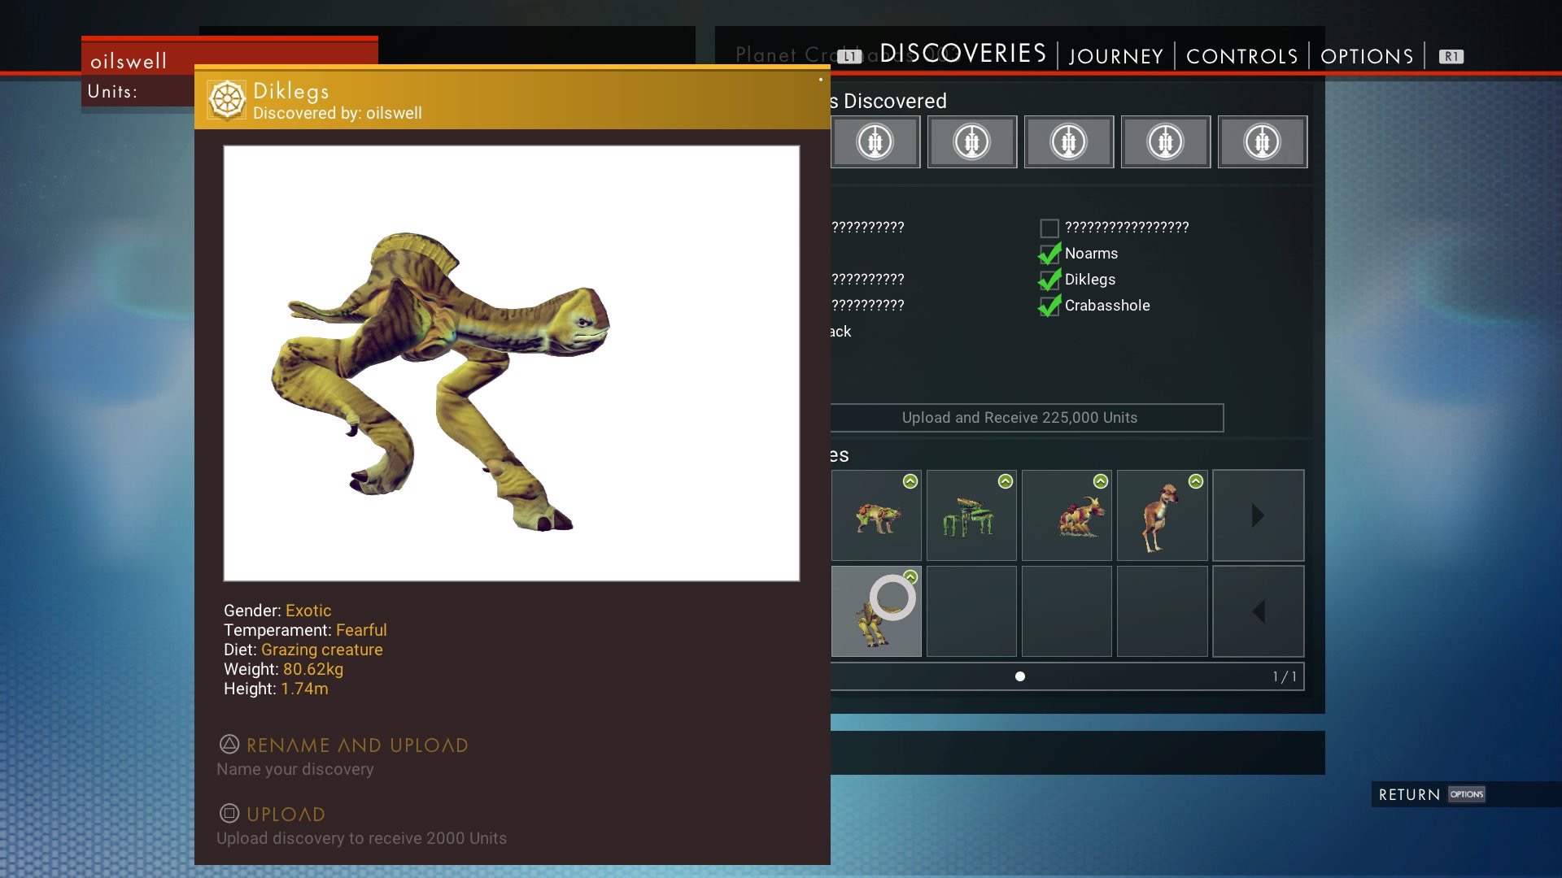
Task: Select the green multi-legged creature thumbnail
Action: coord(971,517)
